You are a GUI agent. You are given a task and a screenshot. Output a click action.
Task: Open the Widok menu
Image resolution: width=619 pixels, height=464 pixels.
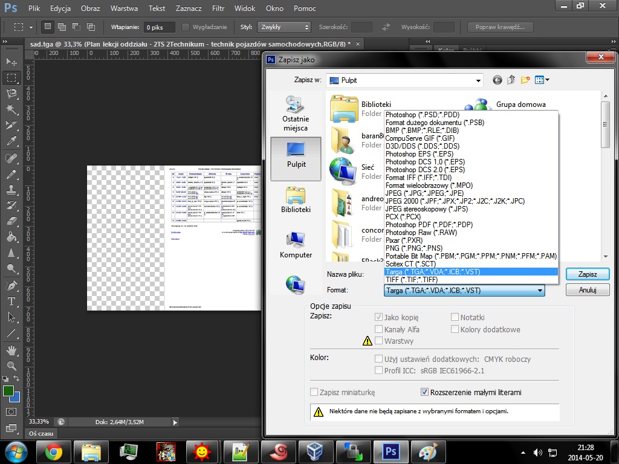coord(245,8)
